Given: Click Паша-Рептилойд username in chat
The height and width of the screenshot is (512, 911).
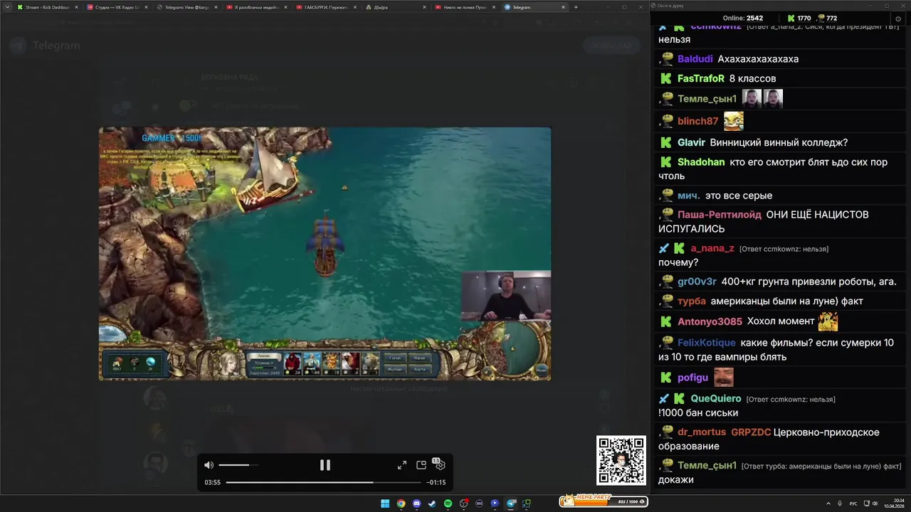Looking at the screenshot, I should pyautogui.click(x=720, y=215).
